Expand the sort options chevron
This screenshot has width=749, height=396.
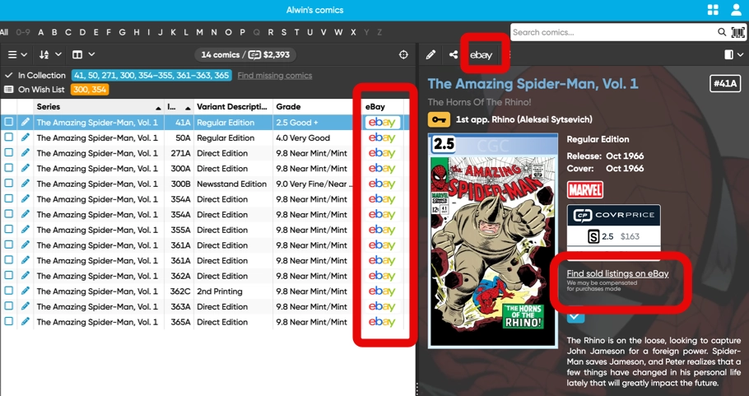click(x=58, y=55)
